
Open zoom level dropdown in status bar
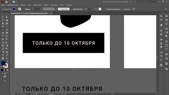click(x=18, y=94)
